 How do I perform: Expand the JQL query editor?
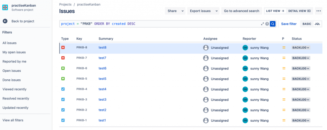coord(262,24)
